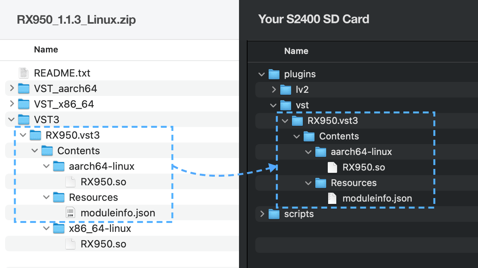
Task: Click RX950.so file icon on SD card
Action: pos(332,167)
